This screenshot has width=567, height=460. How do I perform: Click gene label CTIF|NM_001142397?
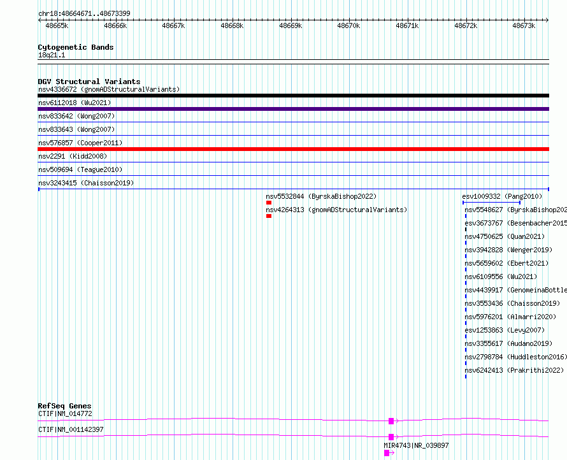coord(71,429)
